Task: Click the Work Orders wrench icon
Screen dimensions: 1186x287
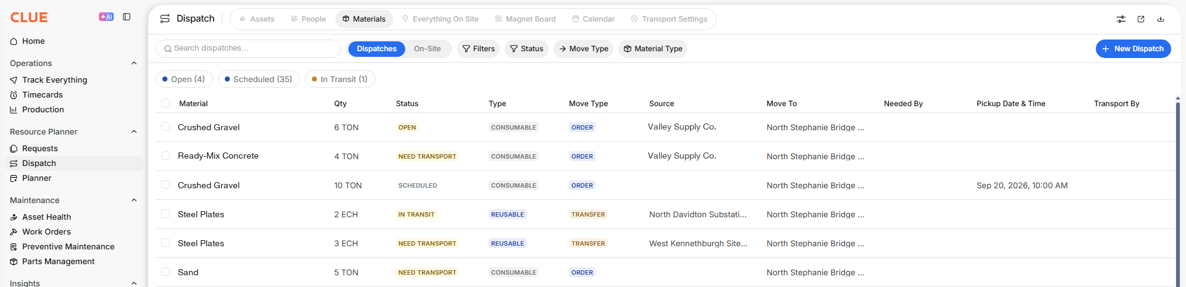Action: coord(14,232)
